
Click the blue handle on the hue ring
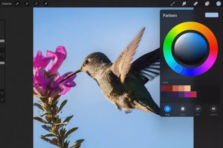coord(178,68)
